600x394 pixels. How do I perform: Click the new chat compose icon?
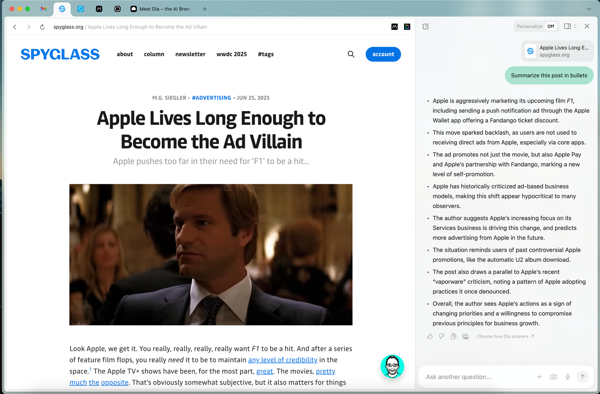click(426, 26)
